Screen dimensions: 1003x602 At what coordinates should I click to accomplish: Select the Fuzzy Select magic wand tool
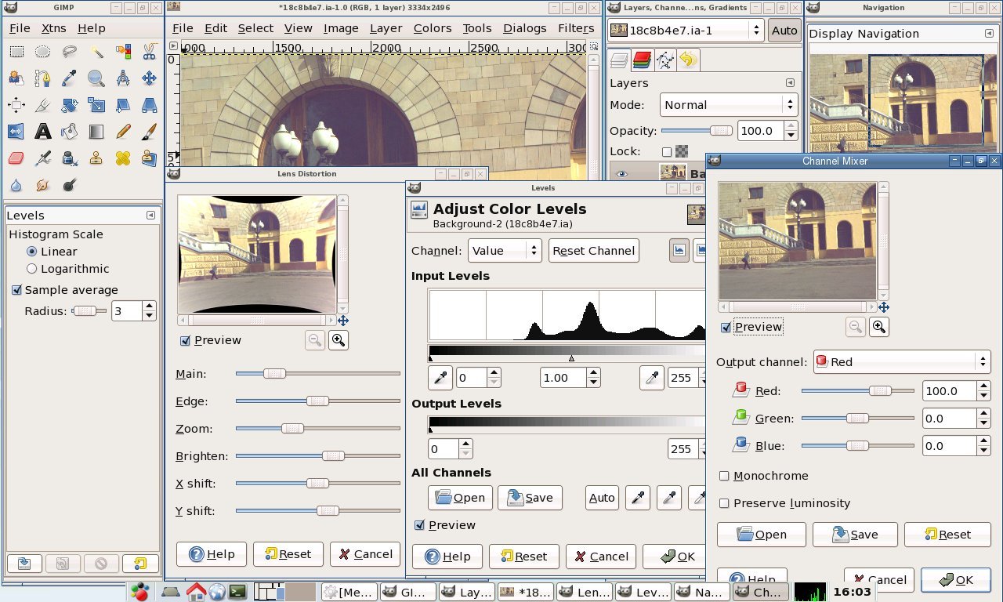[x=96, y=52]
